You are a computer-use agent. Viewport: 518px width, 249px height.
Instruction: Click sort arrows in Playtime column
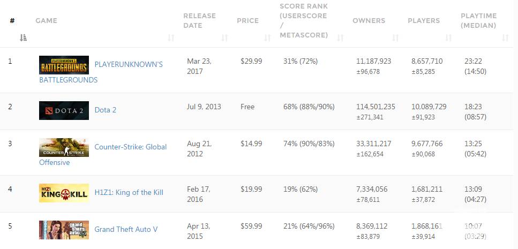click(x=505, y=37)
